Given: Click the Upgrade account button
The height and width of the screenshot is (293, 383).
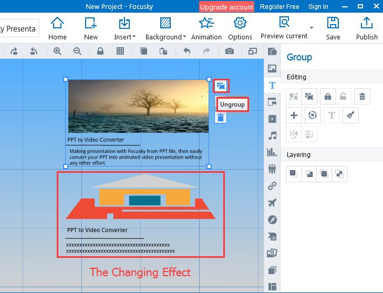Looking at the screenshot, I should [x=226, y=7].
